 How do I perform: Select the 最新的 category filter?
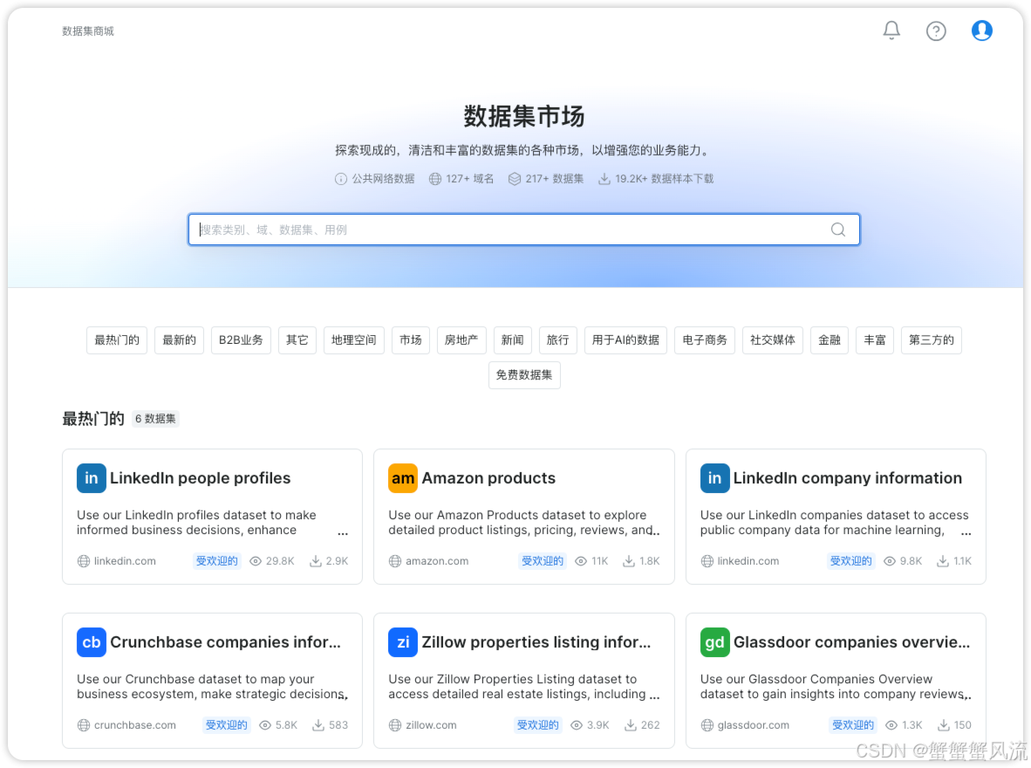(x=179, y=340)
